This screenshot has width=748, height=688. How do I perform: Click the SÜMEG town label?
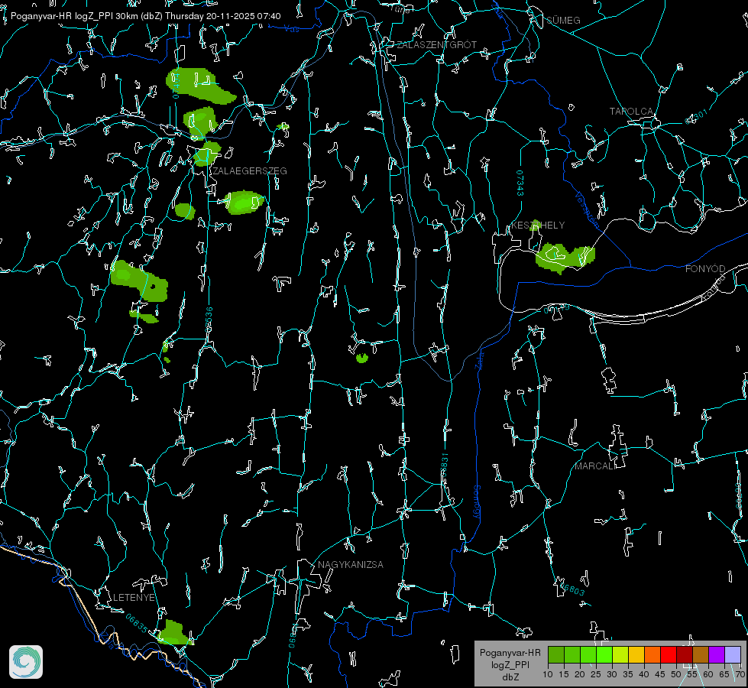click(563, 20)
